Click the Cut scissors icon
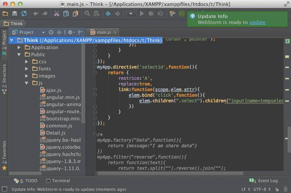 56,13
